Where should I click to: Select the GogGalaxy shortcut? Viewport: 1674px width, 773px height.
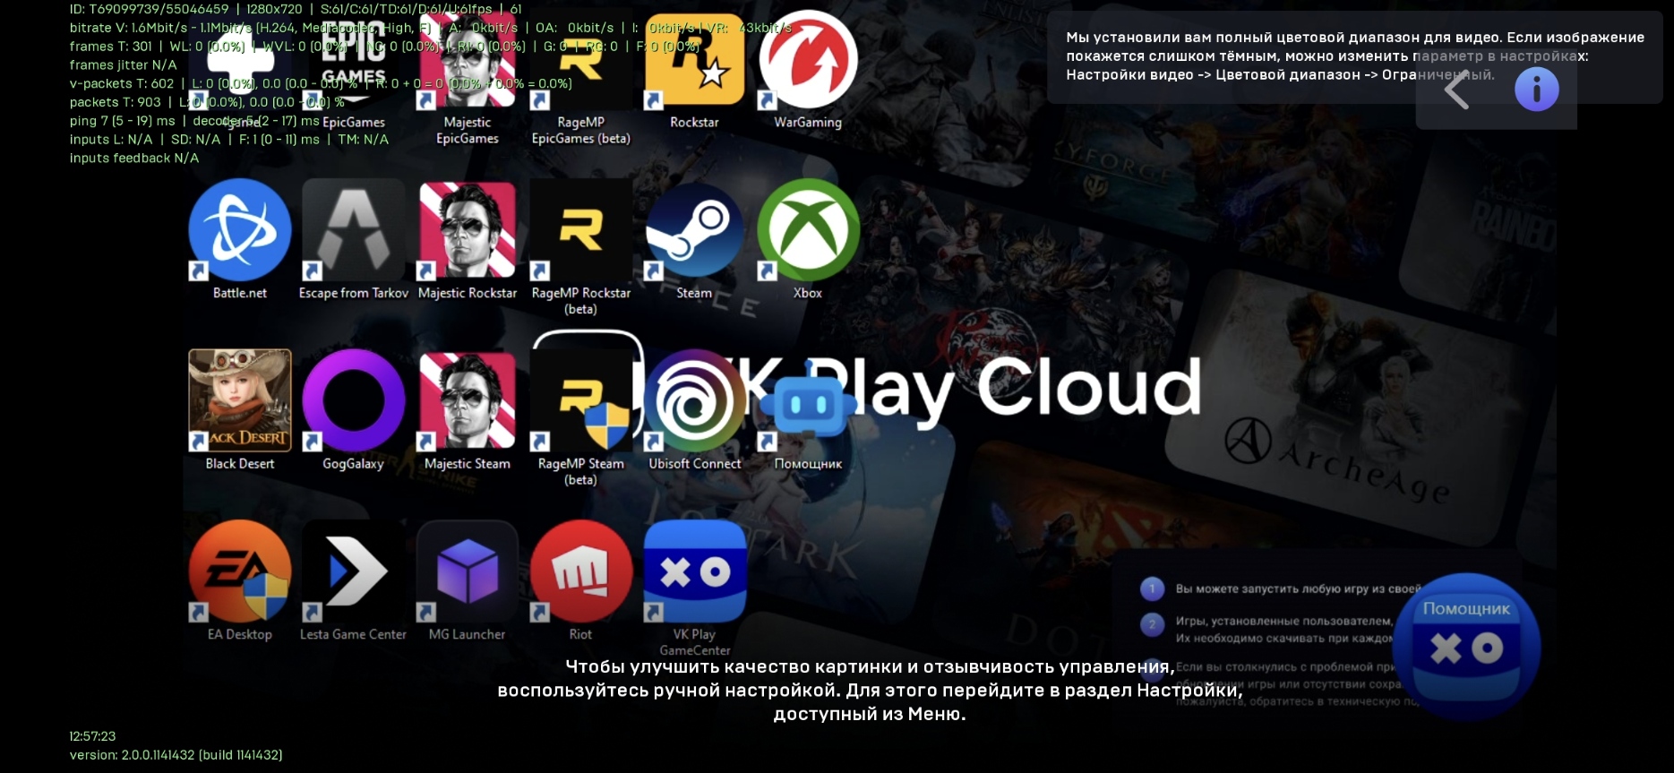353,409
